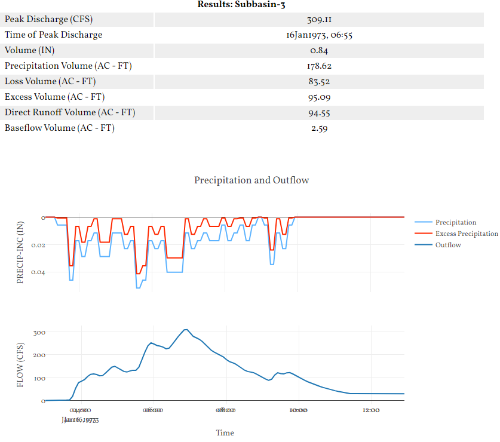Click the FLOW (CFS) axis title
The image size is (500, 442).
click(x=20, y=365)
